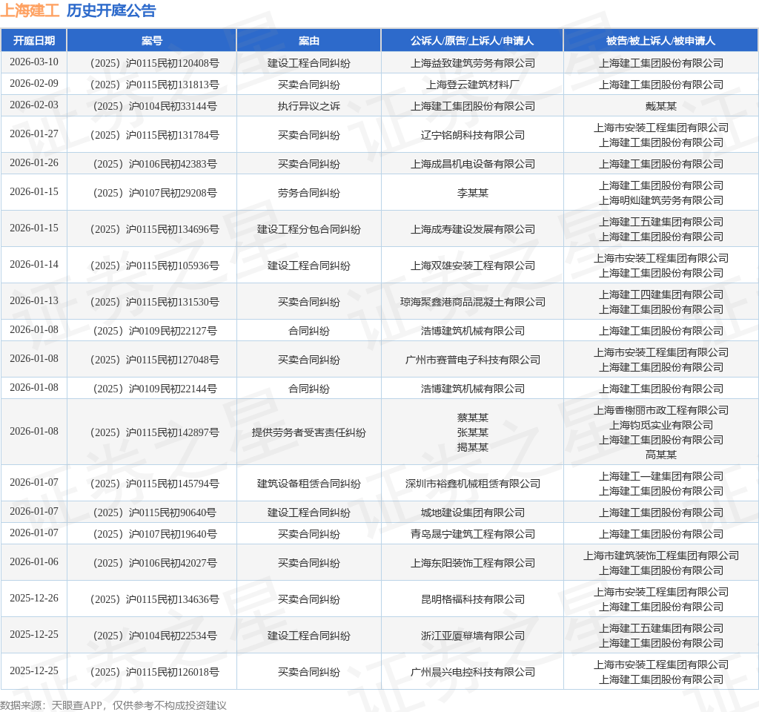Click defendant 上海建工四建集团有限公司
Screen dimensions: 759x712
pos(660,294)
